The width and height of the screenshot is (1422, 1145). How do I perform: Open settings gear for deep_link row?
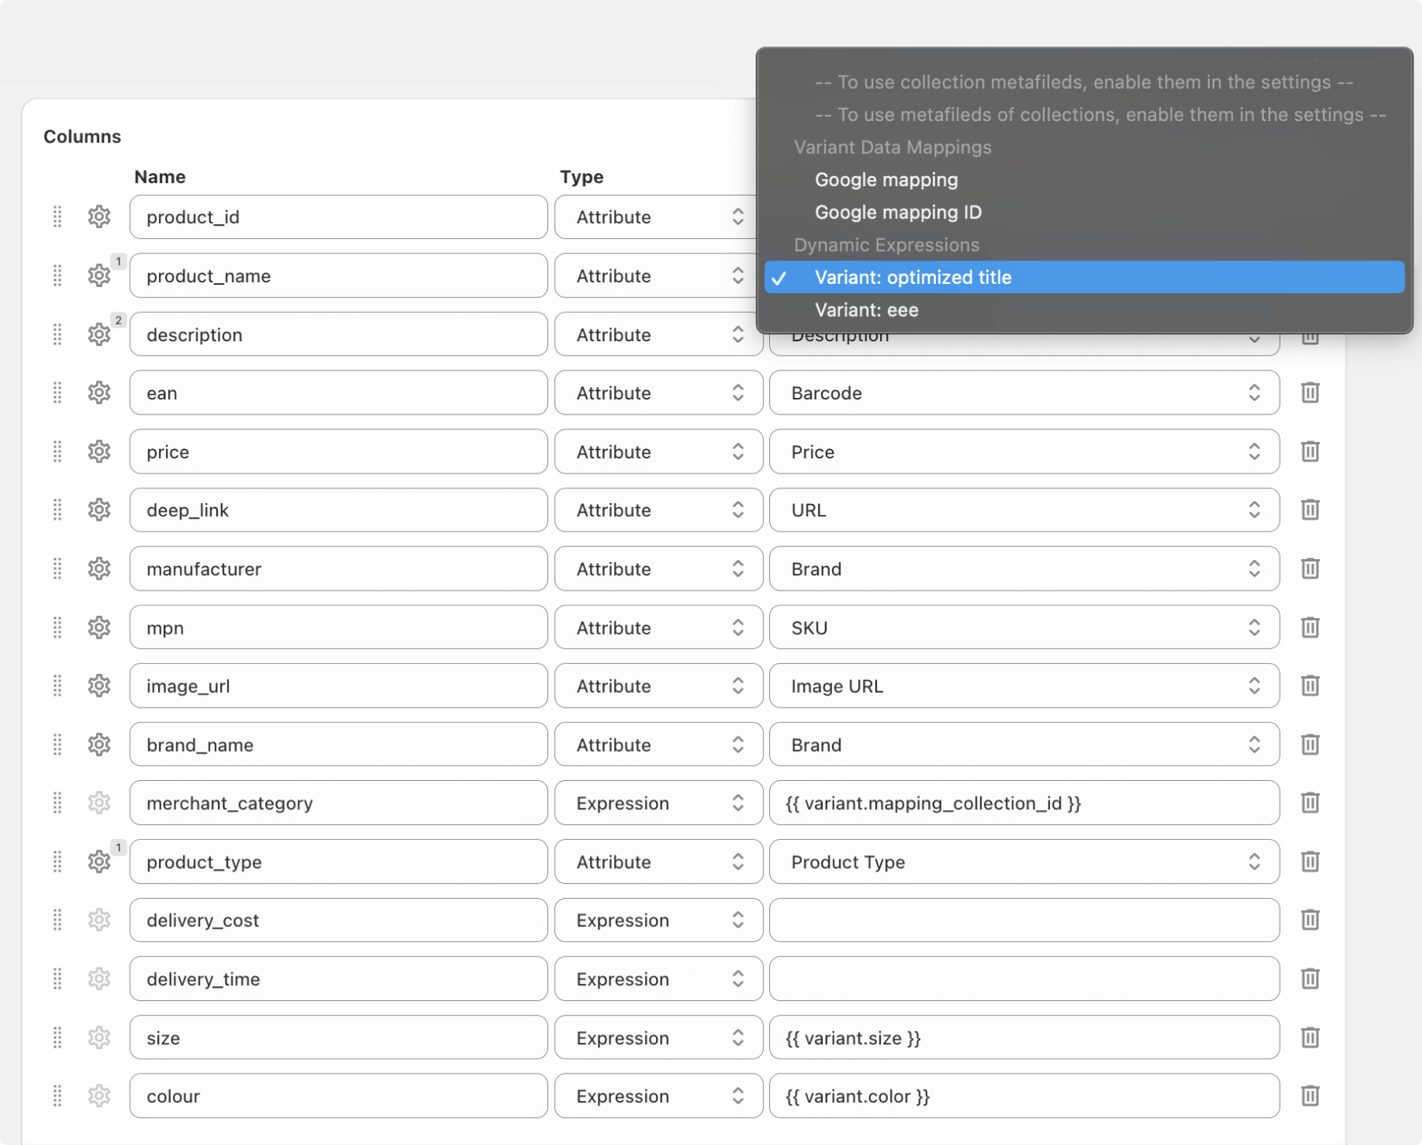click(x=99, y=510)
